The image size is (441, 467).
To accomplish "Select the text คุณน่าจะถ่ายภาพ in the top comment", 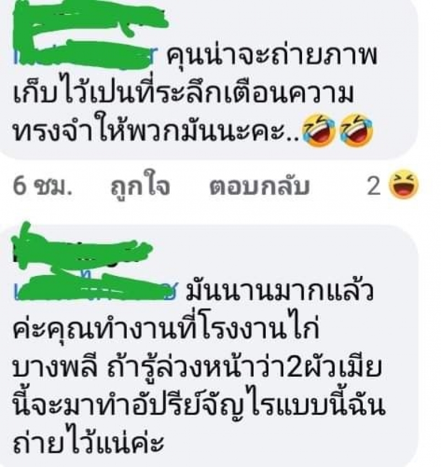I will 271,55.
